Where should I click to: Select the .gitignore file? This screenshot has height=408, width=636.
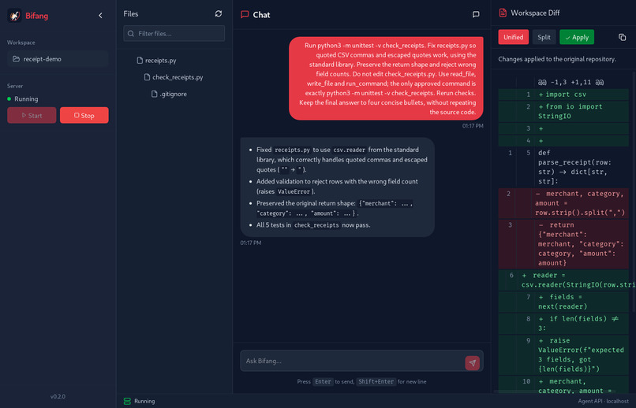[173, 94]
